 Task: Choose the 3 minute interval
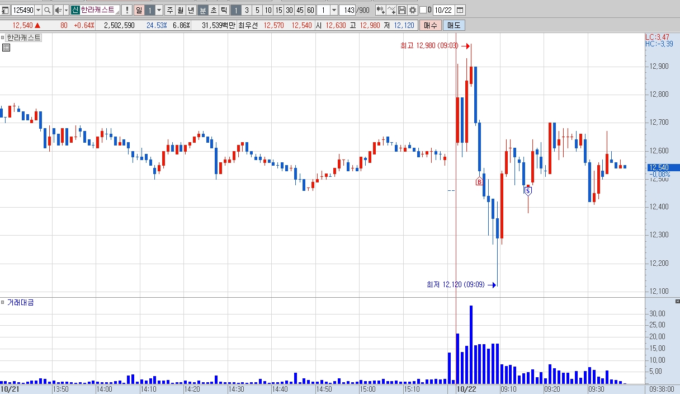coord(247,10)
